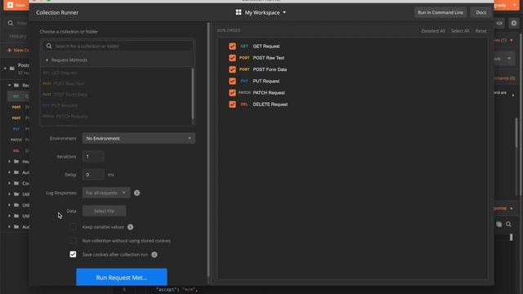Open History tab in sidebar
The height and width of the screenshot is (294, 523).
pyautogui.click(x=18, y=36)
